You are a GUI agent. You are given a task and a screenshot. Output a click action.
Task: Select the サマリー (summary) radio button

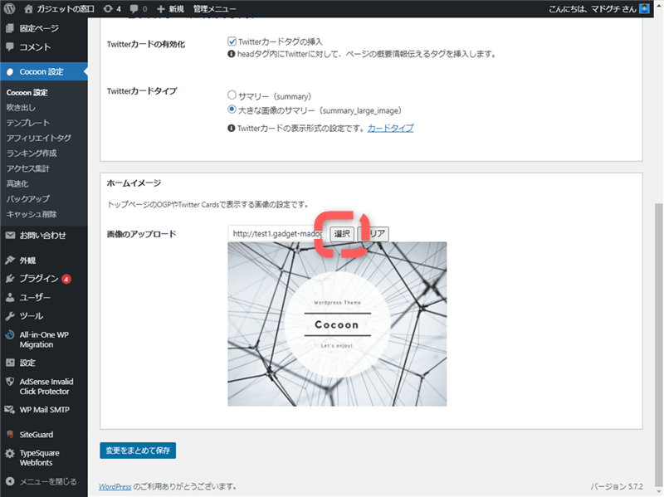[232, 95]
